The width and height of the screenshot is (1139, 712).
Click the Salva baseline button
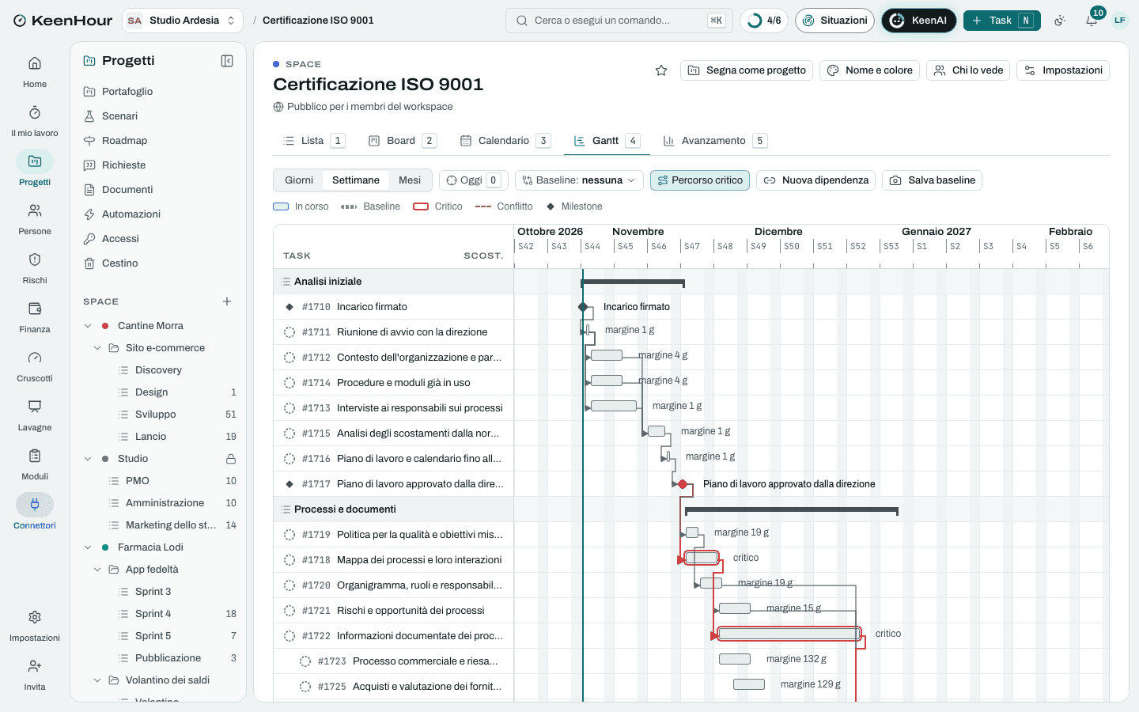(x=932, y=180)
